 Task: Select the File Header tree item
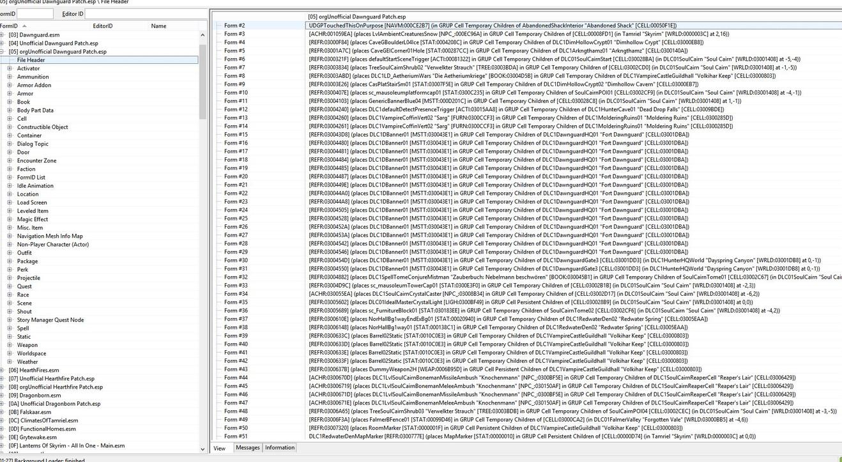click(31, 60)
